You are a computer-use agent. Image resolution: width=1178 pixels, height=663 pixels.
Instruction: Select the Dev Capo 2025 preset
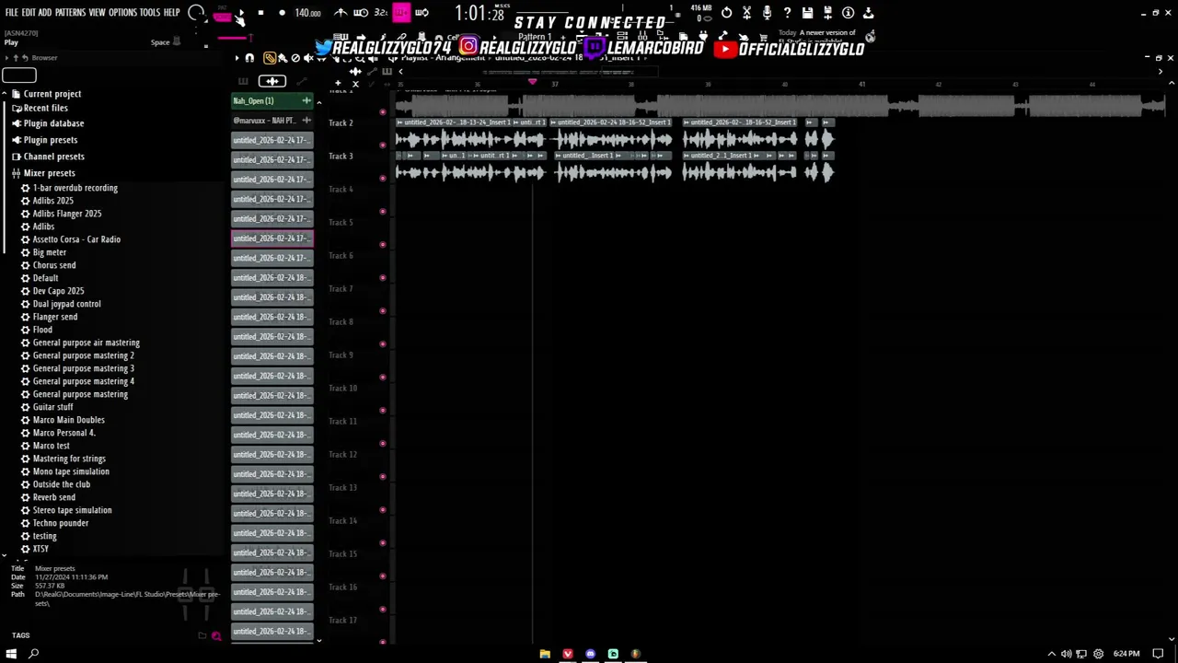pos(58,291)
